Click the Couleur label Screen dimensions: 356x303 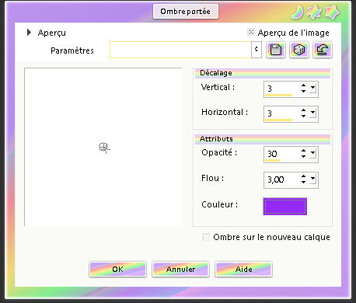click(219, 204)
